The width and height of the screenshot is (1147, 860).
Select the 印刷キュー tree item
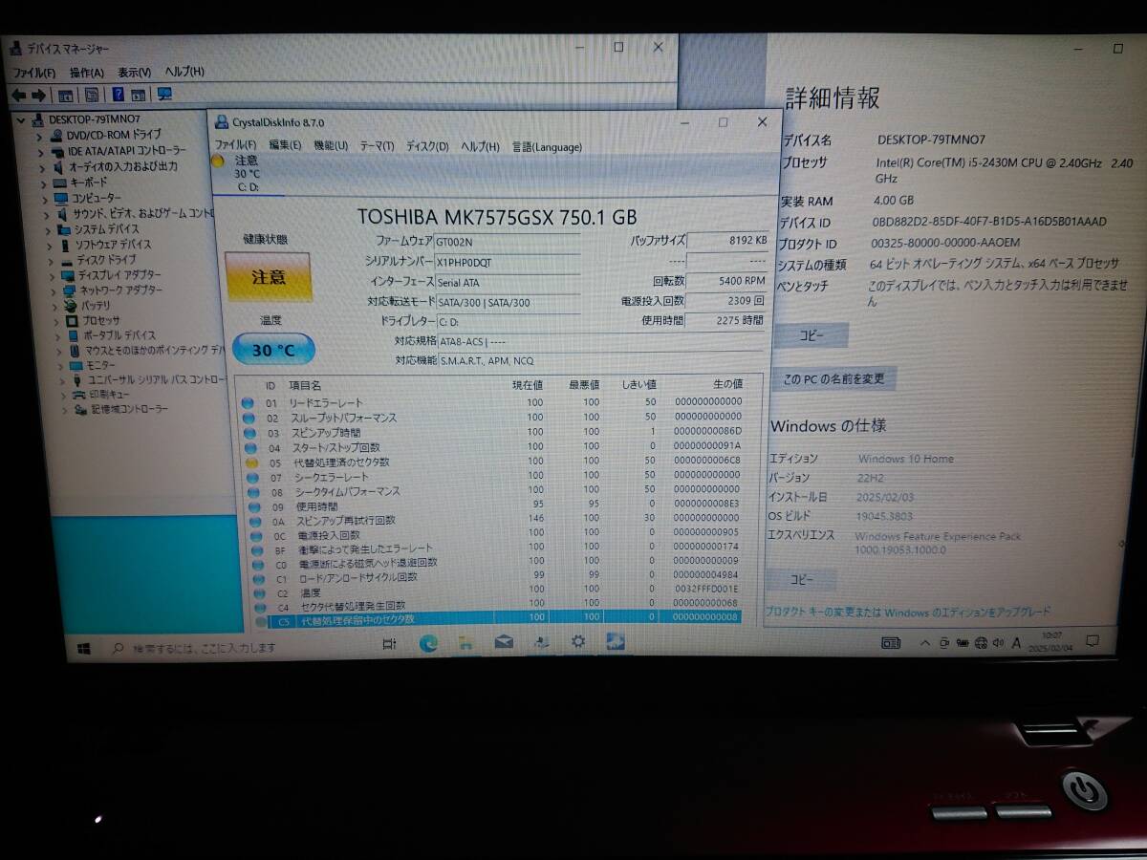coord(110,395)
